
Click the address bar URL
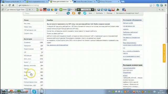(29, 5)
